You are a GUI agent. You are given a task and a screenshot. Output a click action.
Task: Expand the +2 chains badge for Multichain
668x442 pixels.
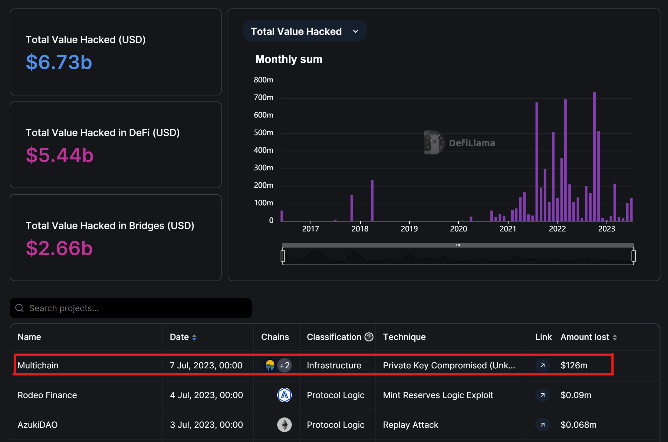point(285,365)
